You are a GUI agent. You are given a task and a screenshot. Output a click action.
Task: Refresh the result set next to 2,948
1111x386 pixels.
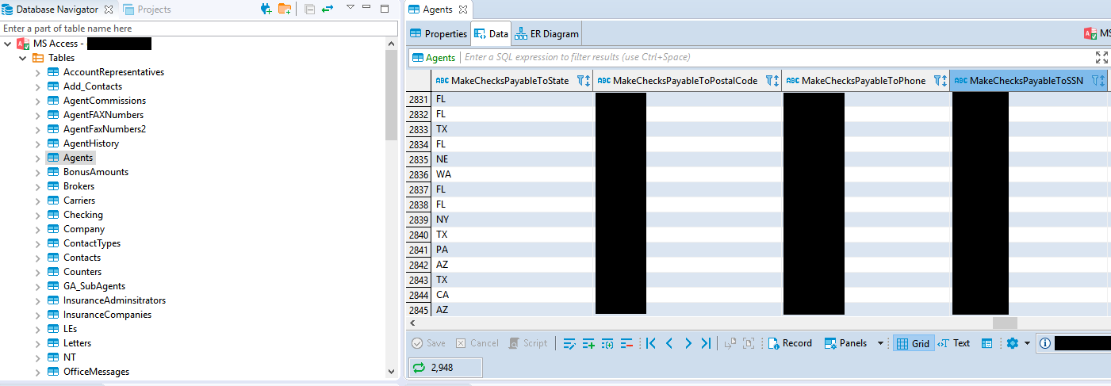(x=418, y=368)
